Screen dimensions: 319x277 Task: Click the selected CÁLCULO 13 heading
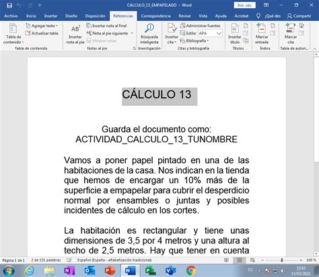coord(157,94)
